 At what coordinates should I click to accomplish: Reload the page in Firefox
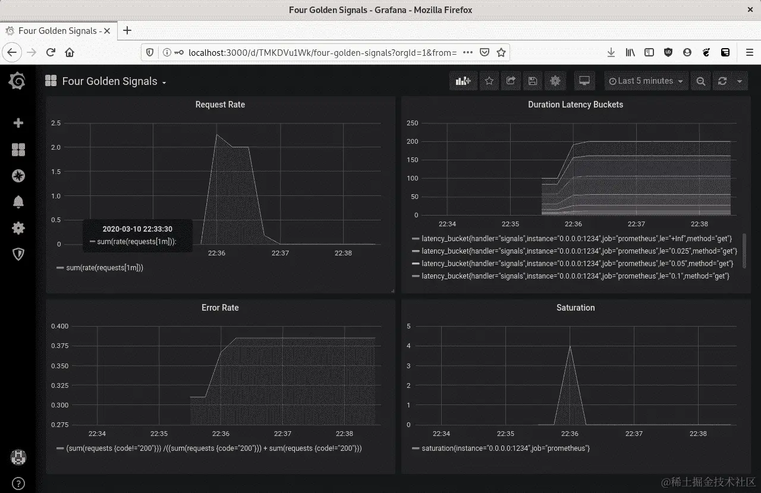(51, 52)
